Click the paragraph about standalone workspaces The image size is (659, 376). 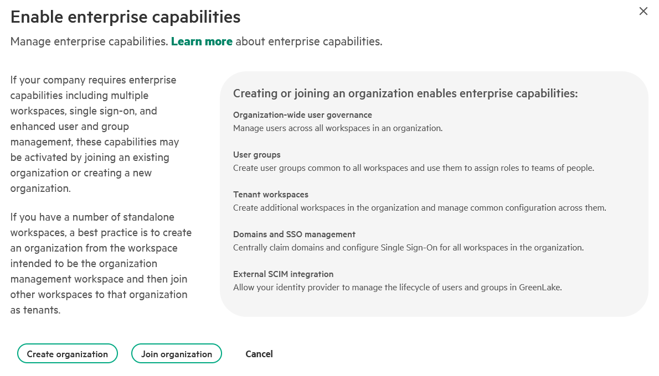pos(101,263)
